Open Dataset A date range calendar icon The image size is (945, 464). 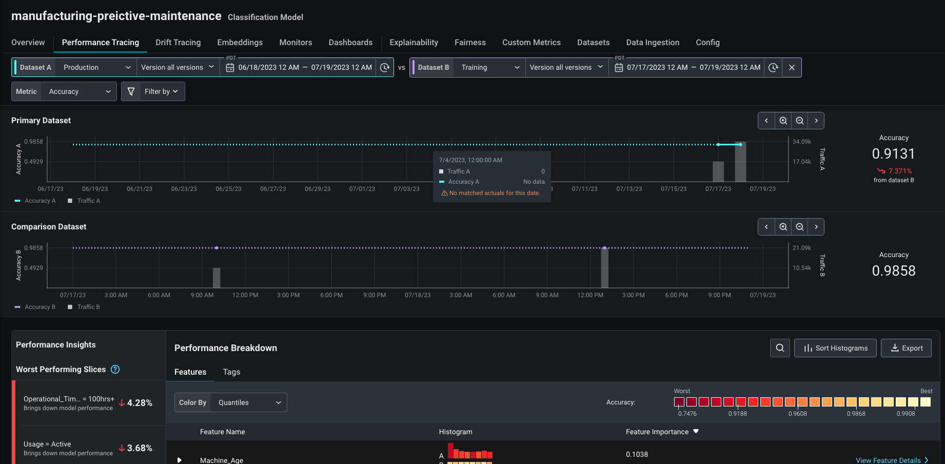(230, 68)
